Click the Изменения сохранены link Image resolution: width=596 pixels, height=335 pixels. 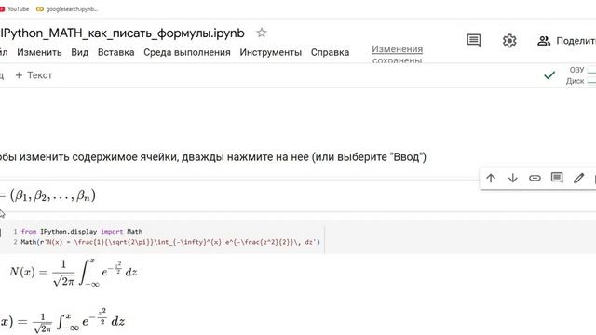[398, 54]
